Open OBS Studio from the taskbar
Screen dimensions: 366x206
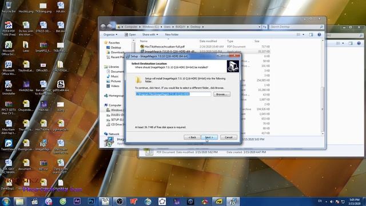120,201
